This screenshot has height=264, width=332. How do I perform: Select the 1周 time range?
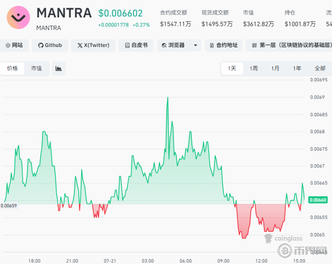[x=254, y=68]
